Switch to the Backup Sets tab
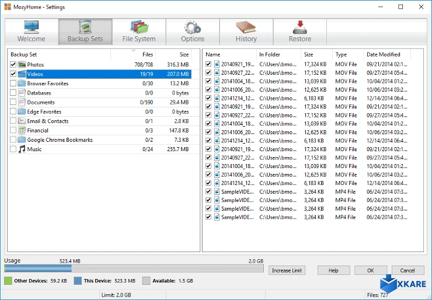The width and height of the screenshot is (432, 300). tap(85, 32)
